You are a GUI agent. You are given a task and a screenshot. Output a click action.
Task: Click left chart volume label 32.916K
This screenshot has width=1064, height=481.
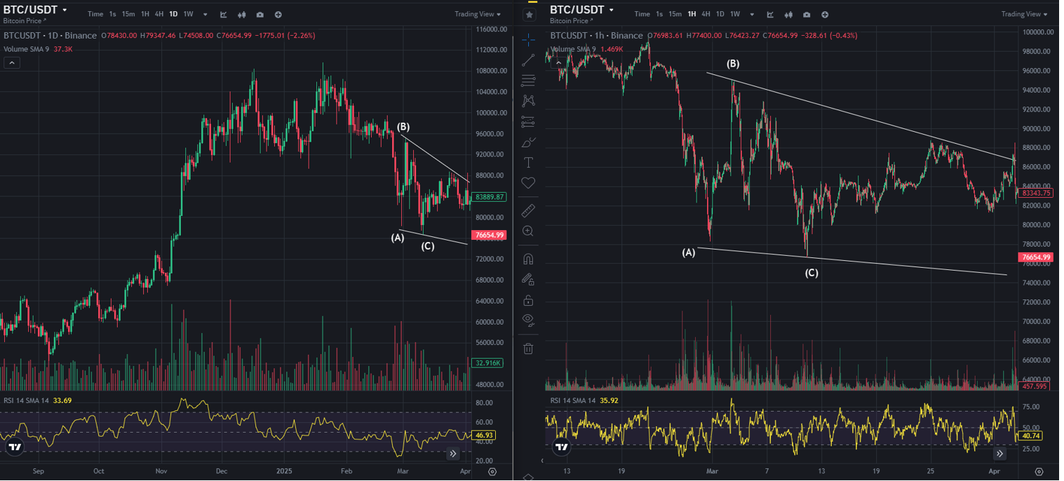coord(488,363)
